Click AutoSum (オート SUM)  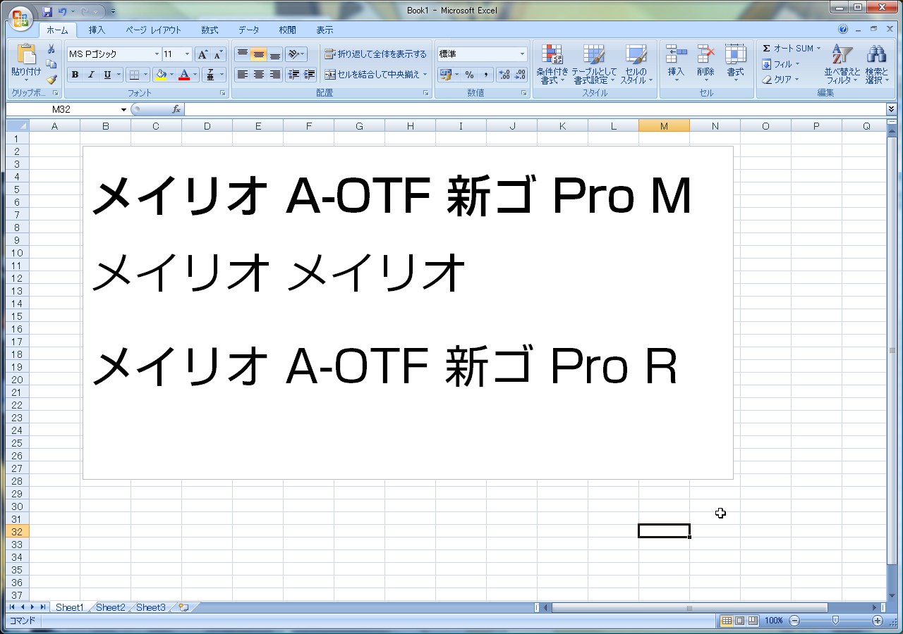tap(792, 49)
